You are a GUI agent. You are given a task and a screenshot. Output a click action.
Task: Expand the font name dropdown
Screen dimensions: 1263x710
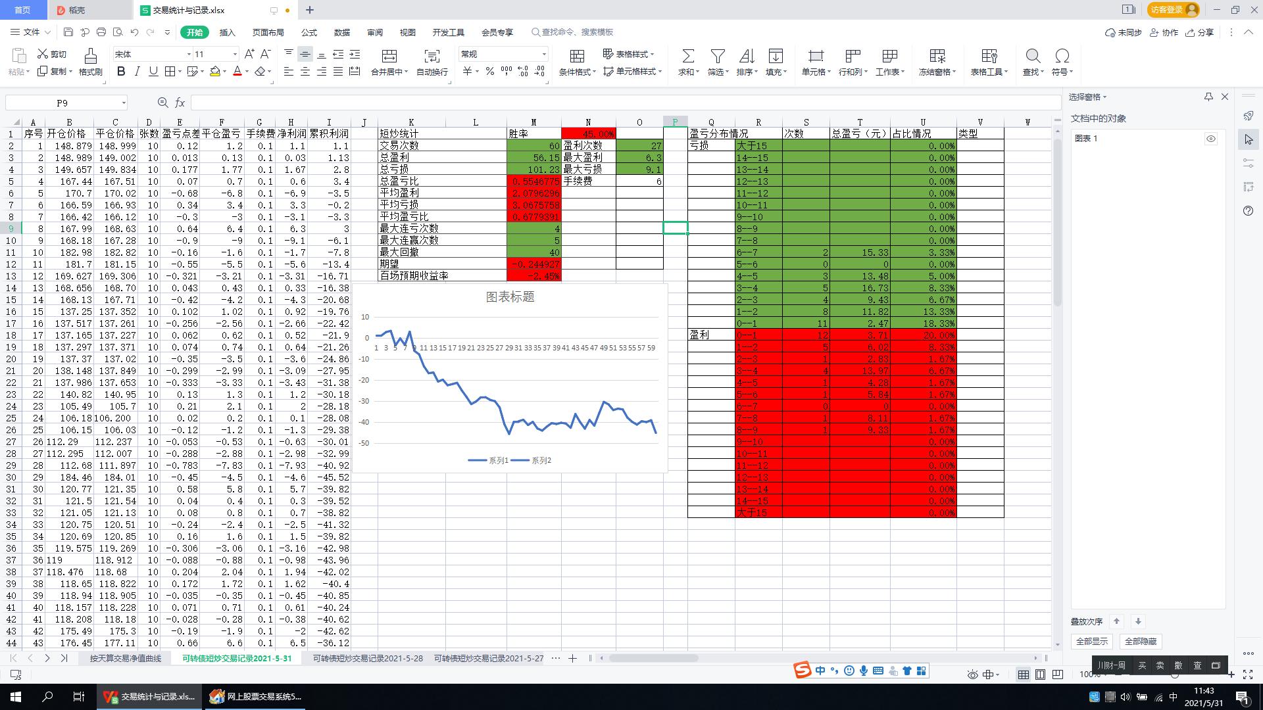(x=189, y=55)
